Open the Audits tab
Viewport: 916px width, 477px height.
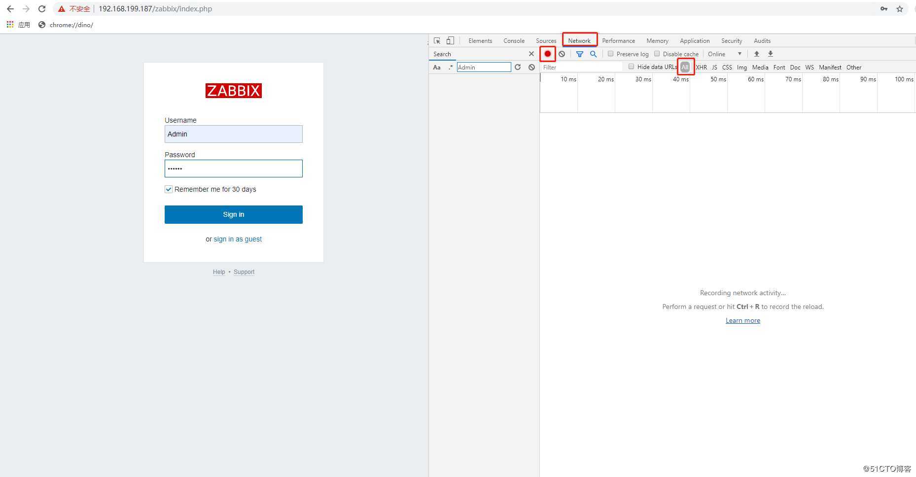[x=762, y=41]
